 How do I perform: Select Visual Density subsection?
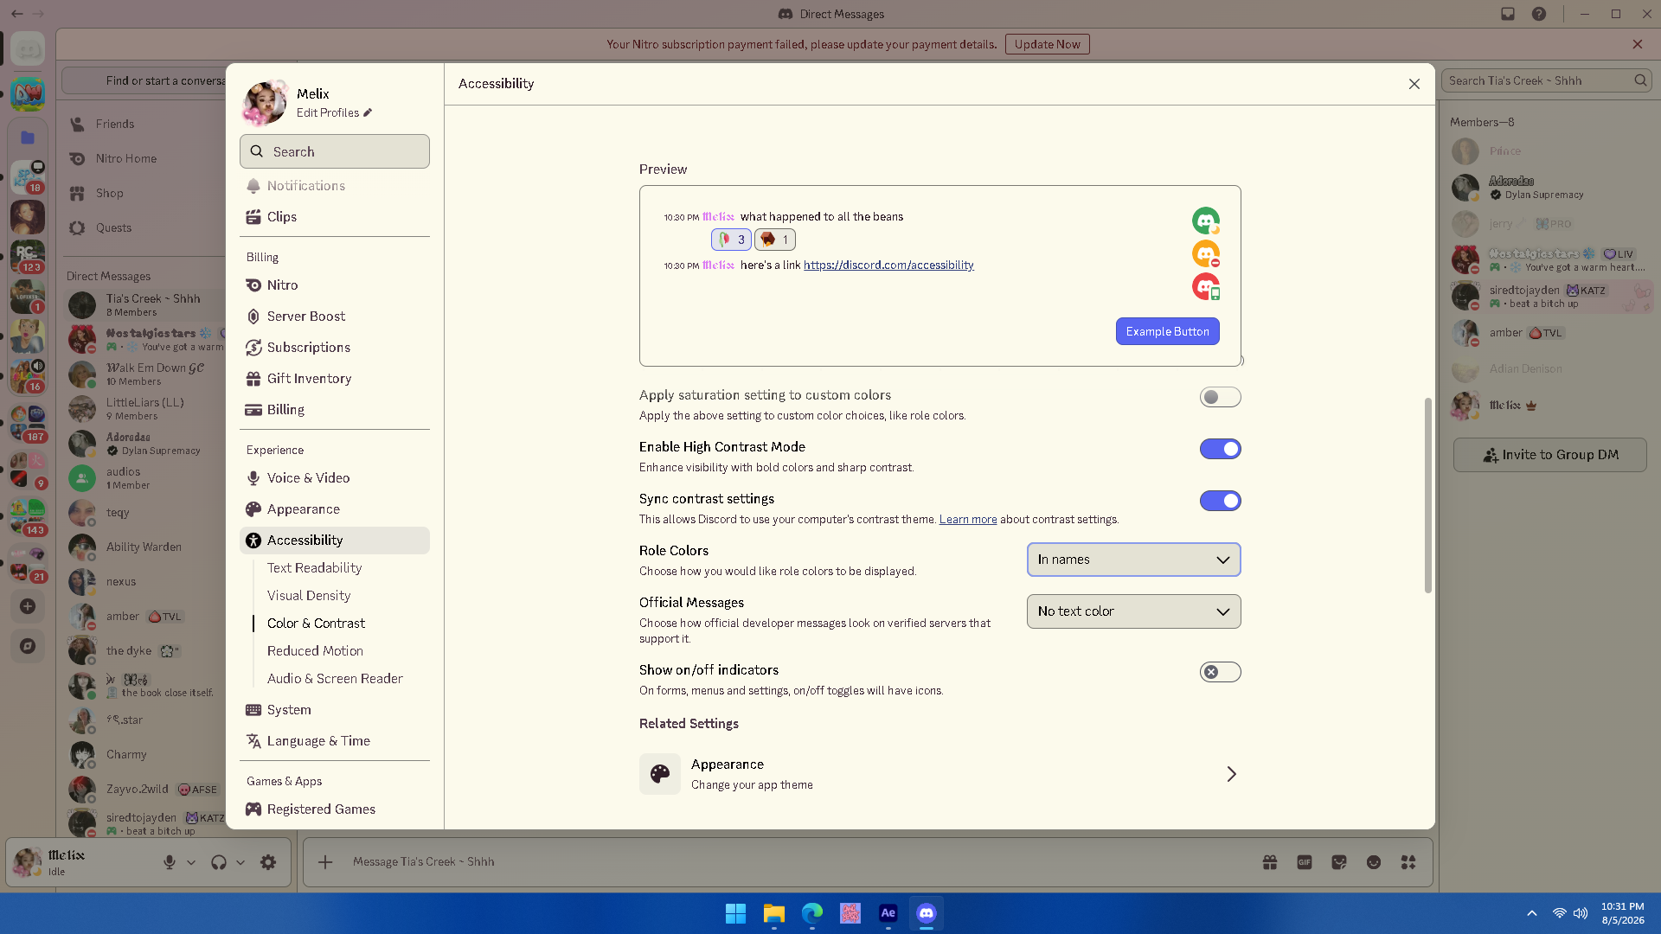[309, 596]
